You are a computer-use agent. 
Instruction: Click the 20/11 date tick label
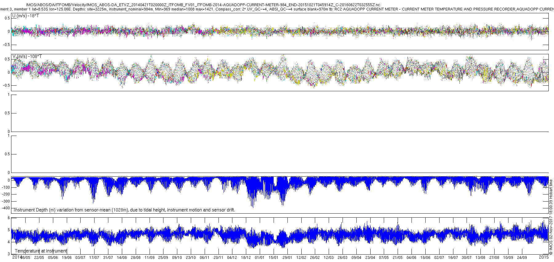click(x=219, y=258)
